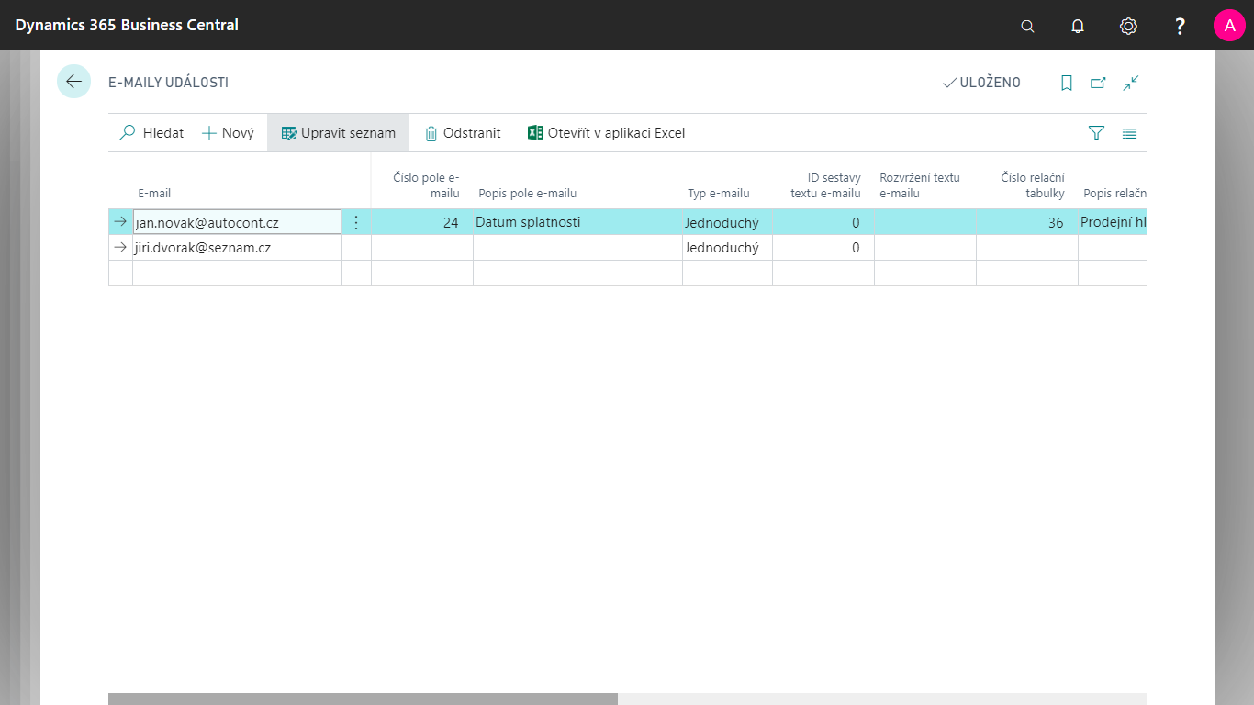
Task: Open notifications bell
Action: pyautogui.click(x=1077, y=26)
